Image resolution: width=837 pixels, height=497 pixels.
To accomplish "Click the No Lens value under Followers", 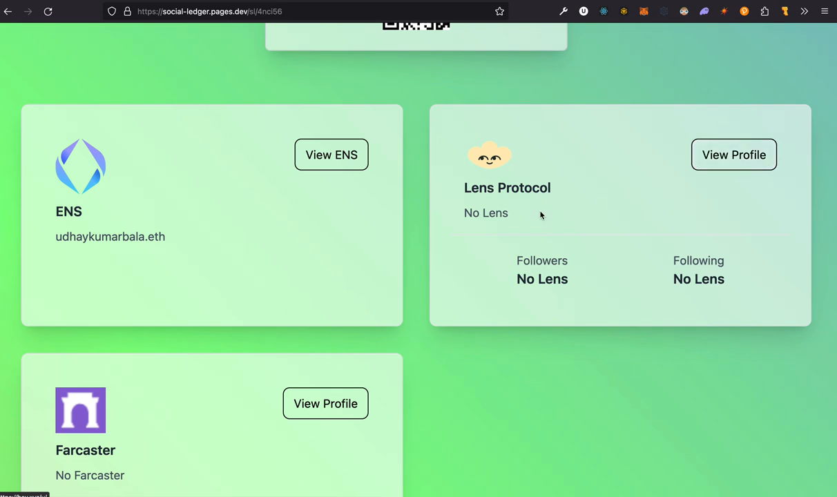I will coord(542,280).
